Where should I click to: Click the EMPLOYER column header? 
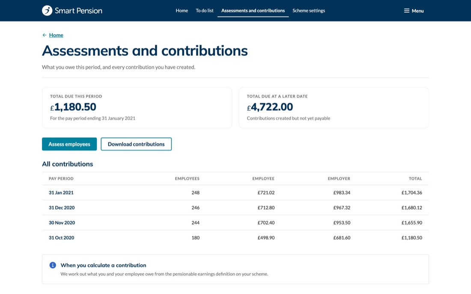[x=339, y=179]
